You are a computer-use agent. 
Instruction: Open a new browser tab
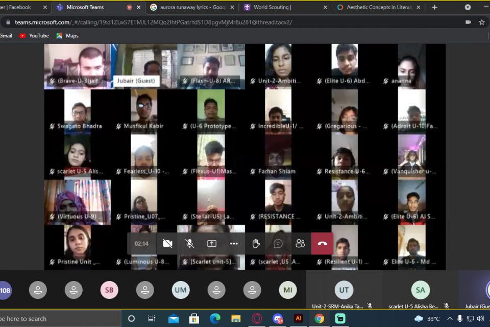coord(434,7)
